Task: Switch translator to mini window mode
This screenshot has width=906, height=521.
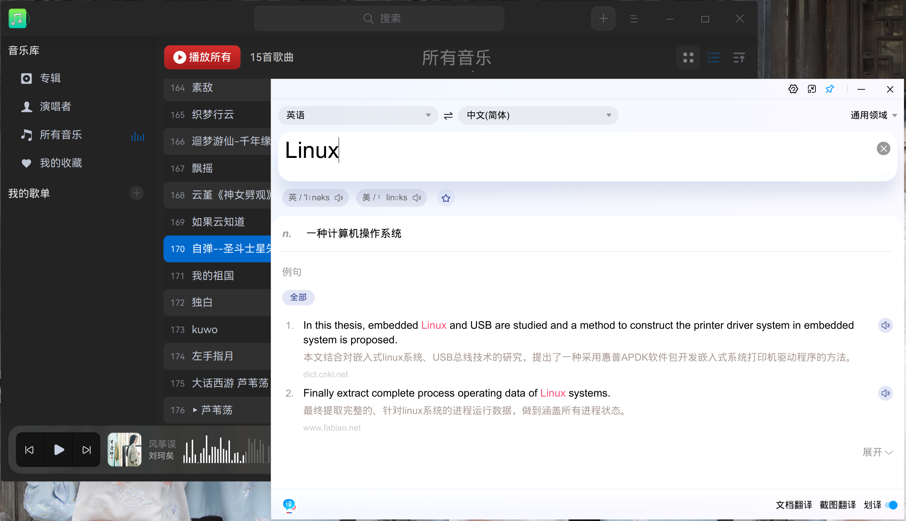Action: tap(811, 89)
